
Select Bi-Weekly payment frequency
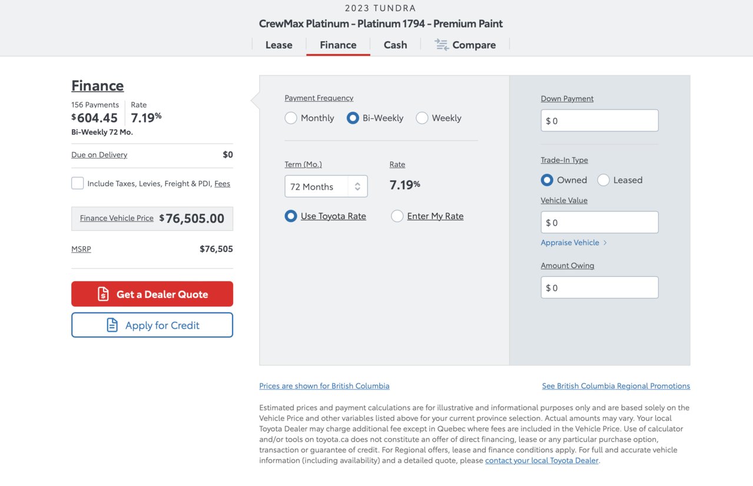[353, 118]
